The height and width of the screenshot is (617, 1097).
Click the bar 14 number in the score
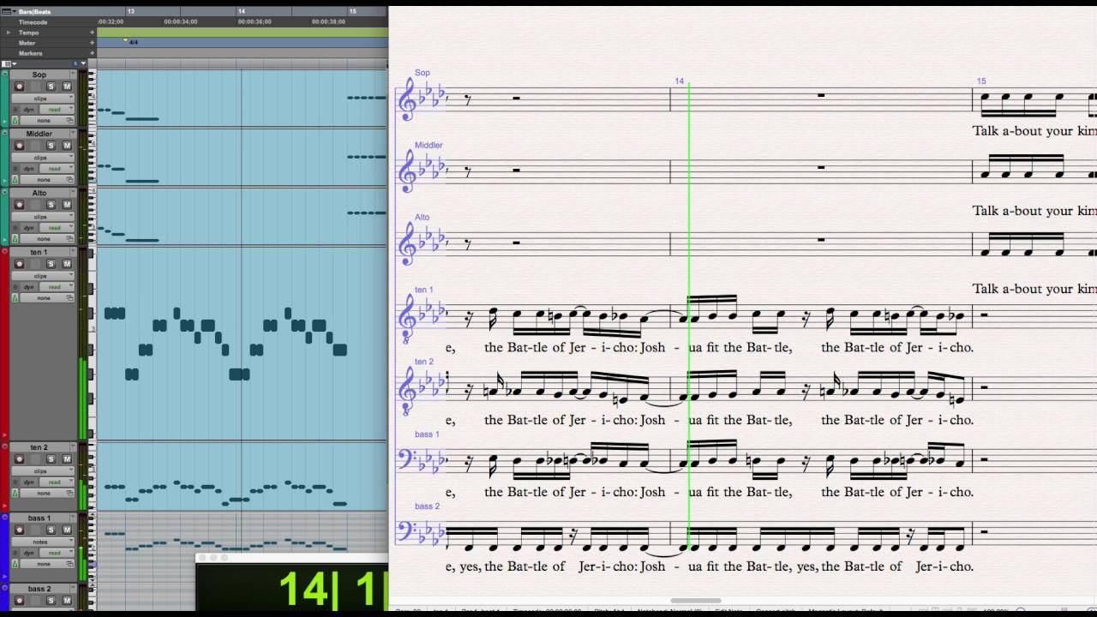click(679, 81)
